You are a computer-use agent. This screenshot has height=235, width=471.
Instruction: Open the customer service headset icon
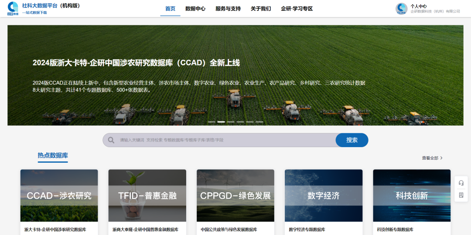tap(461, 183)
